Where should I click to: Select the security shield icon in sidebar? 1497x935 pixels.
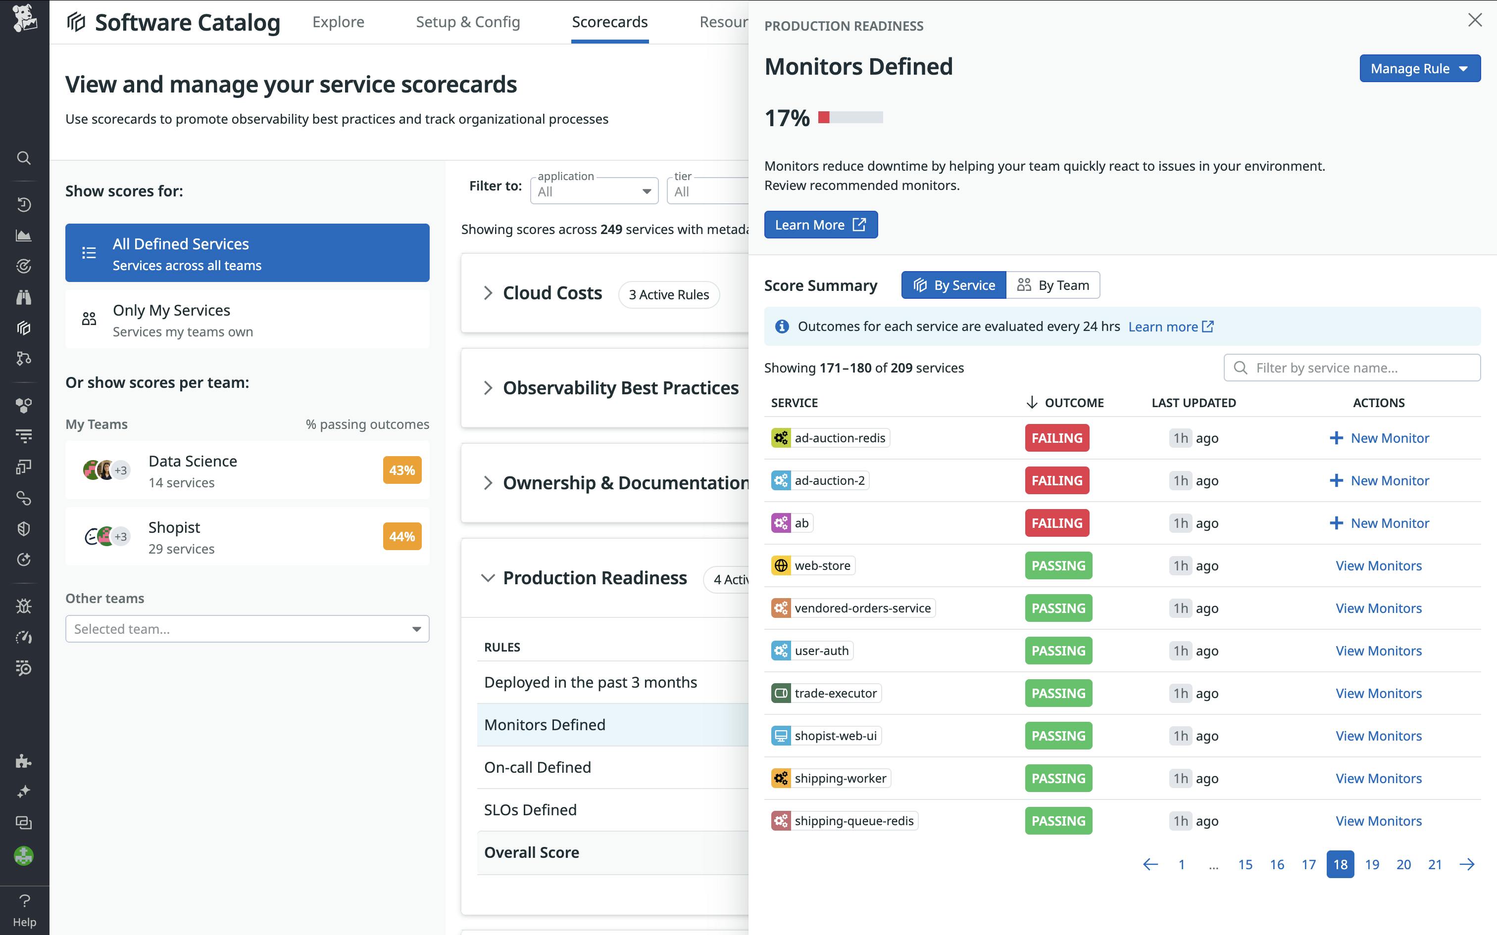pos(24,528)
